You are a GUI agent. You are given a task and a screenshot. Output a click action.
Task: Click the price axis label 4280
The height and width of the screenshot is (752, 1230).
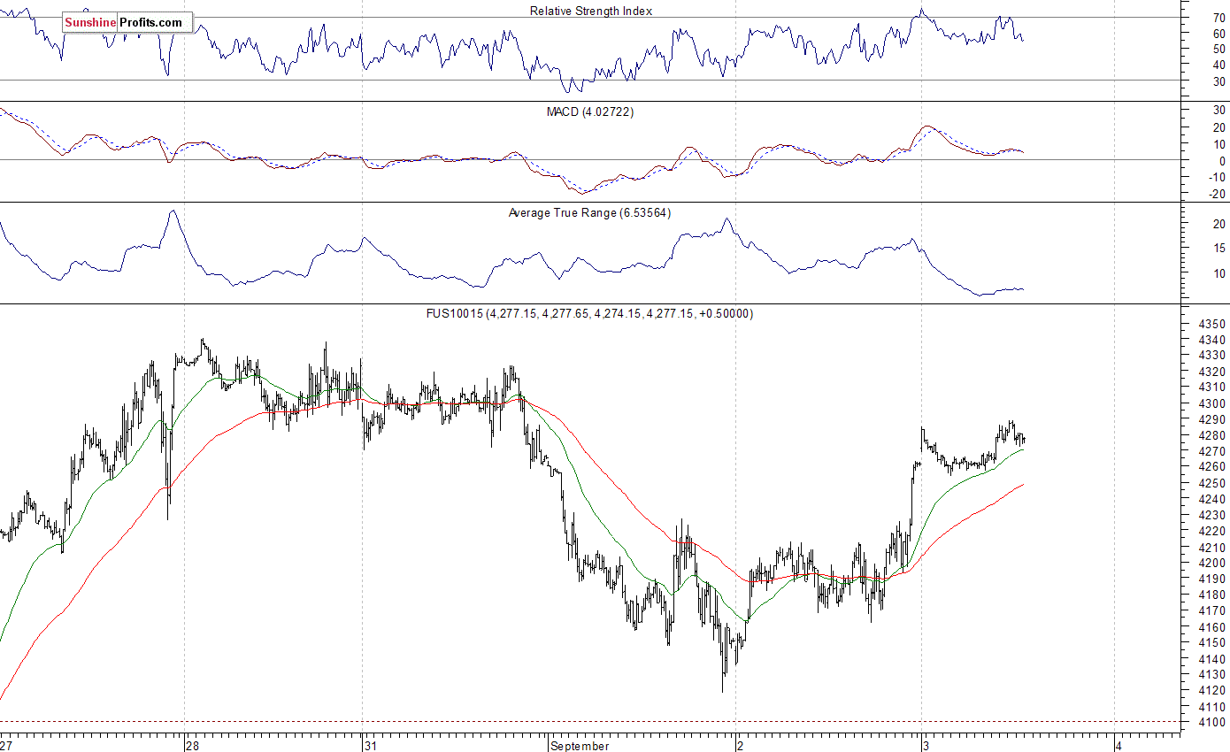[x=1211, y=435]
